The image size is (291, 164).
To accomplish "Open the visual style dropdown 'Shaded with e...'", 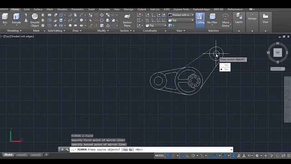I will point(181,15).
